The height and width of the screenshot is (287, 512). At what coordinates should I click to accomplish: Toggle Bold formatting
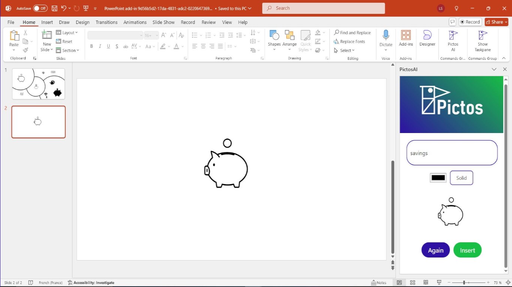tap(91, 47)
